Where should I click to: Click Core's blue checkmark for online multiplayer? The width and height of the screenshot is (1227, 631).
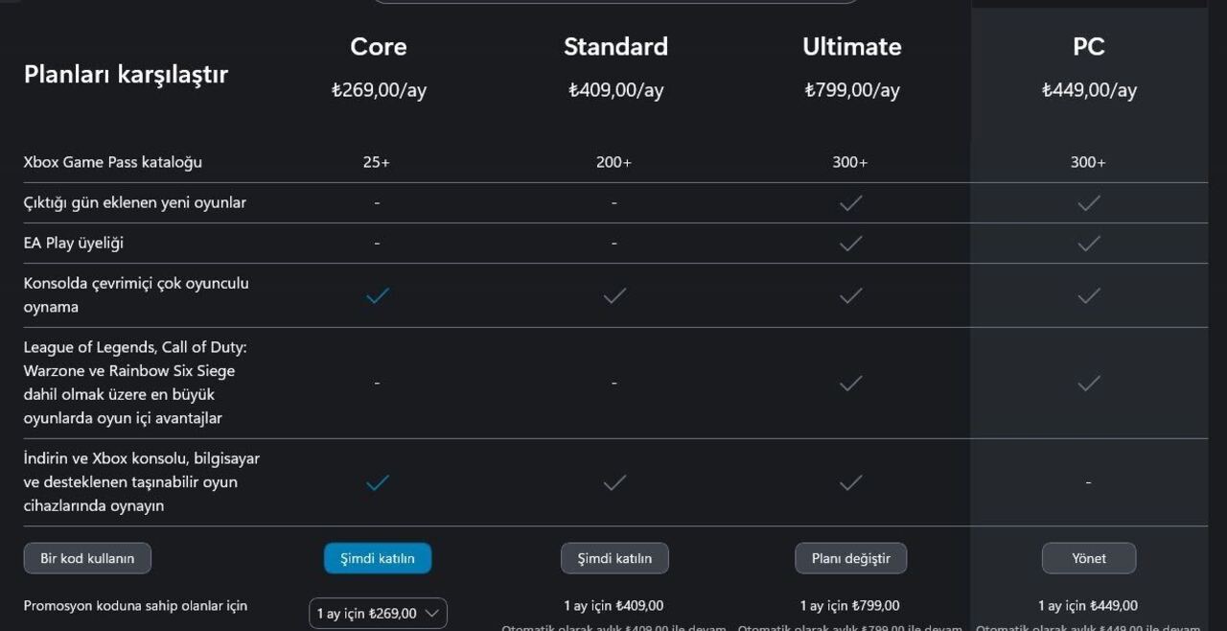(x=378, y=295)
